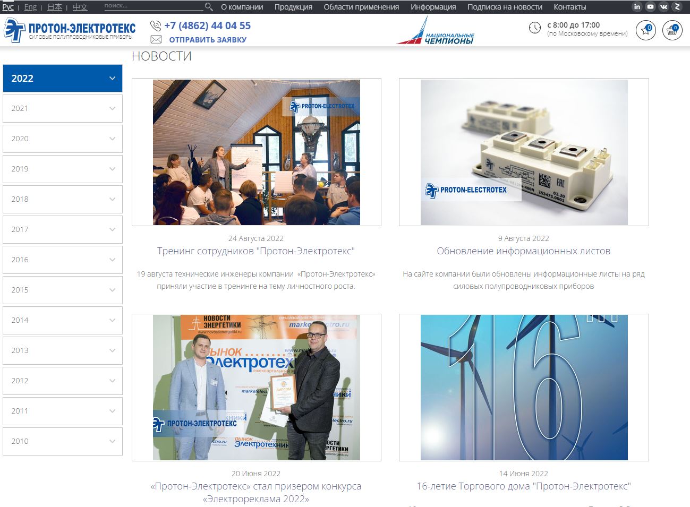Click the clock icon by working hours
The height and width of the screenshot is (507, 690).
coord(535,28)
